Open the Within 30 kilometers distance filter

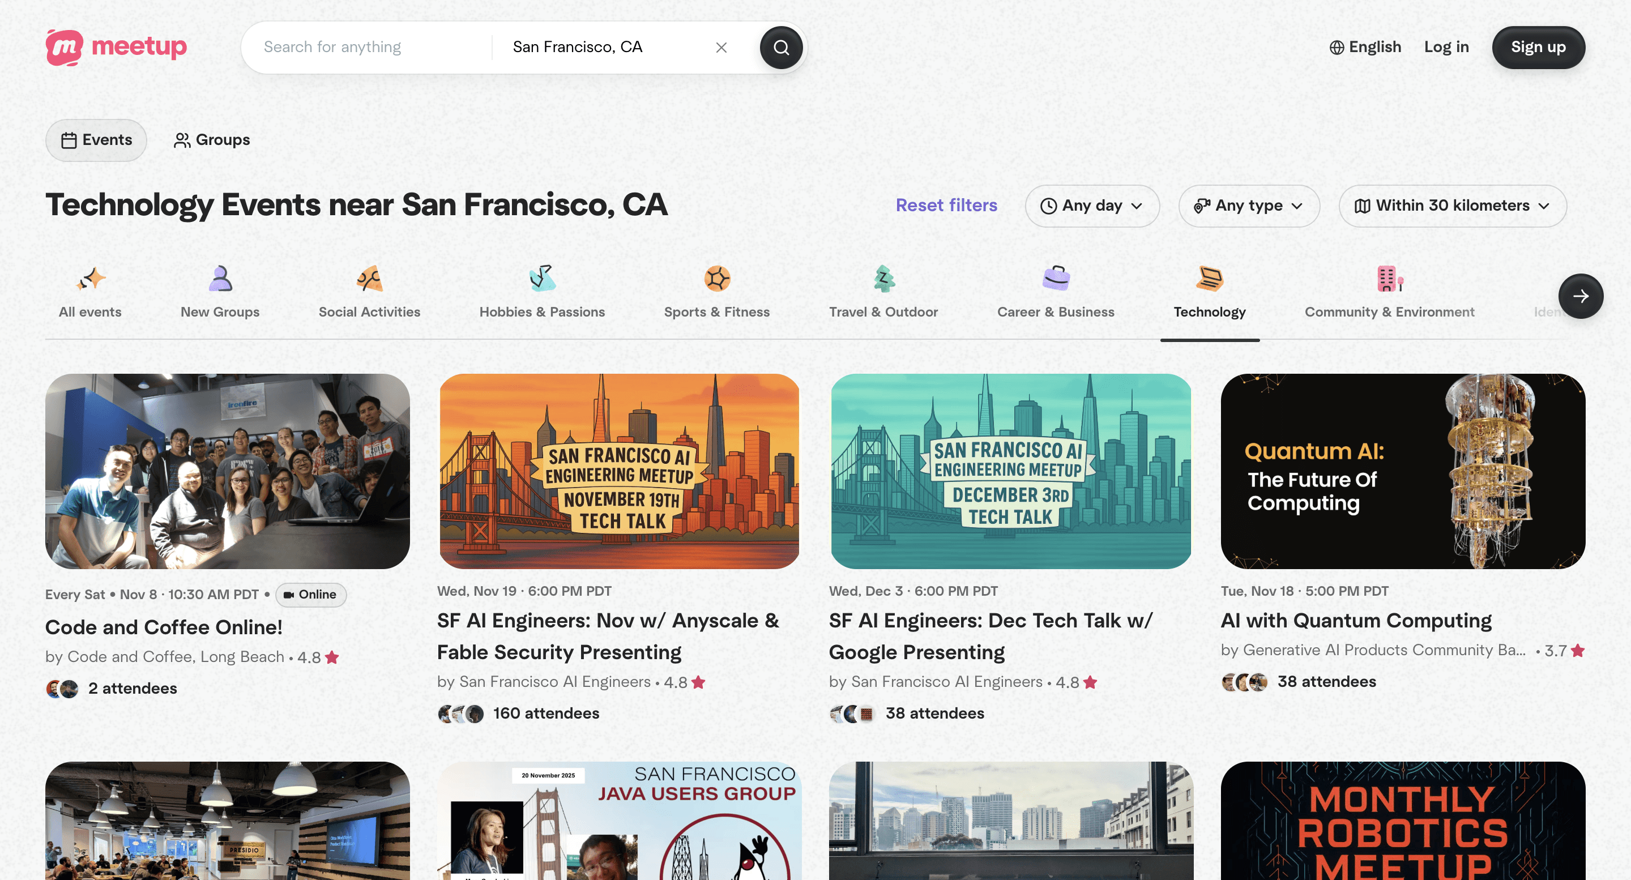1452,206
